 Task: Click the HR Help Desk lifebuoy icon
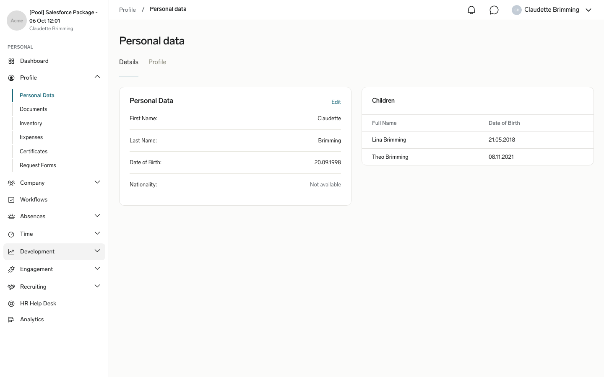[x=11, y=304]
